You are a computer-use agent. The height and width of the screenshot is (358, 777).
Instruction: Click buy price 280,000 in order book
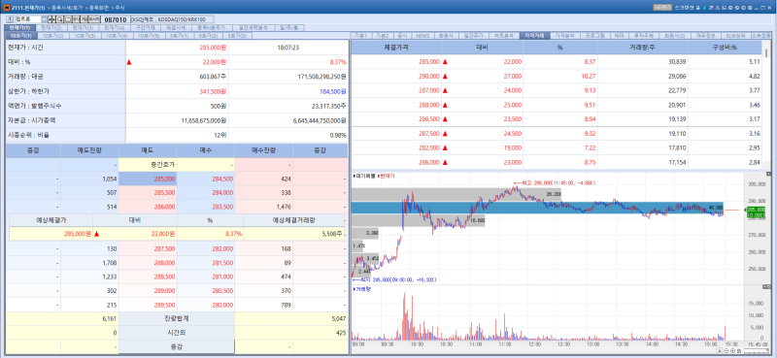pos(206,305)
